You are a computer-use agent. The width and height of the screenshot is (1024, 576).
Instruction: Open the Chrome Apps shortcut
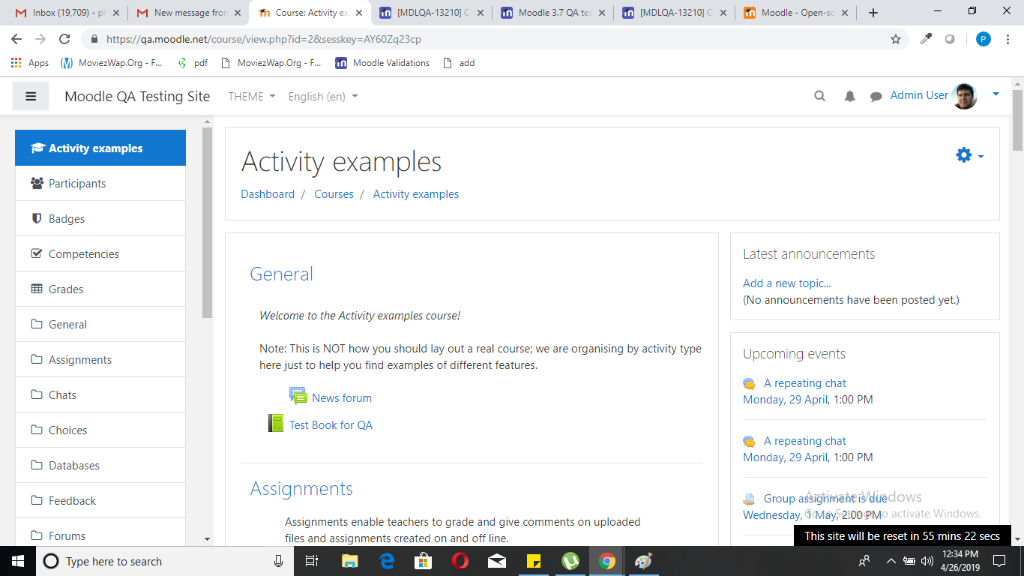[30, 63]
